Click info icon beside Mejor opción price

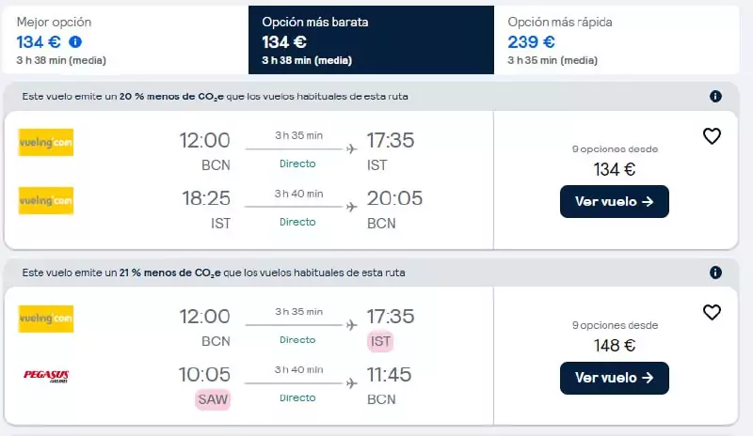[75, 42]
